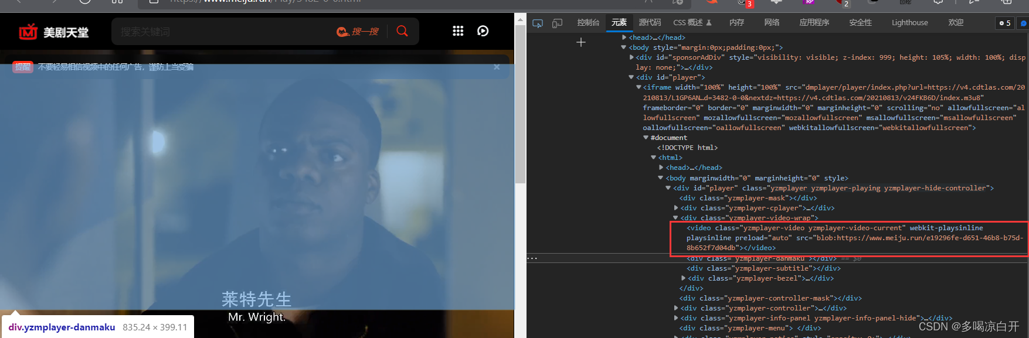Switch to the 控制台 tab
Viewport: 1029px width, 338px height.
588,23
